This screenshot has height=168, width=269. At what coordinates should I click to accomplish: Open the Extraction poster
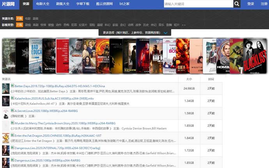tap(49, 56)
